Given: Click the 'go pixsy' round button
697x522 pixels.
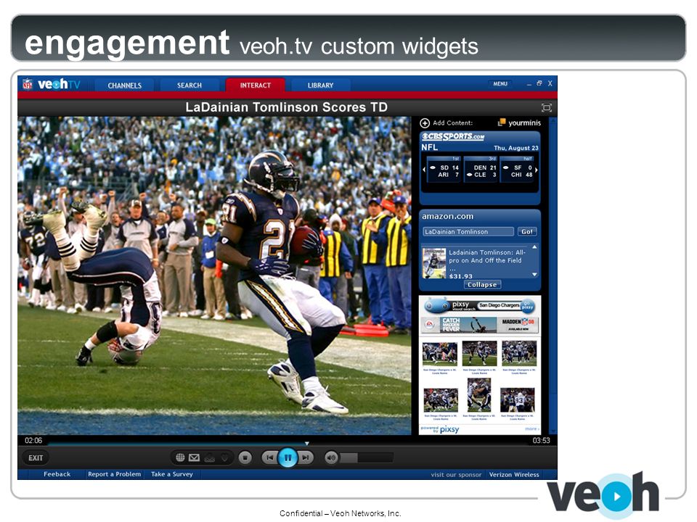Looking at the screenshot, I should 527,305.
